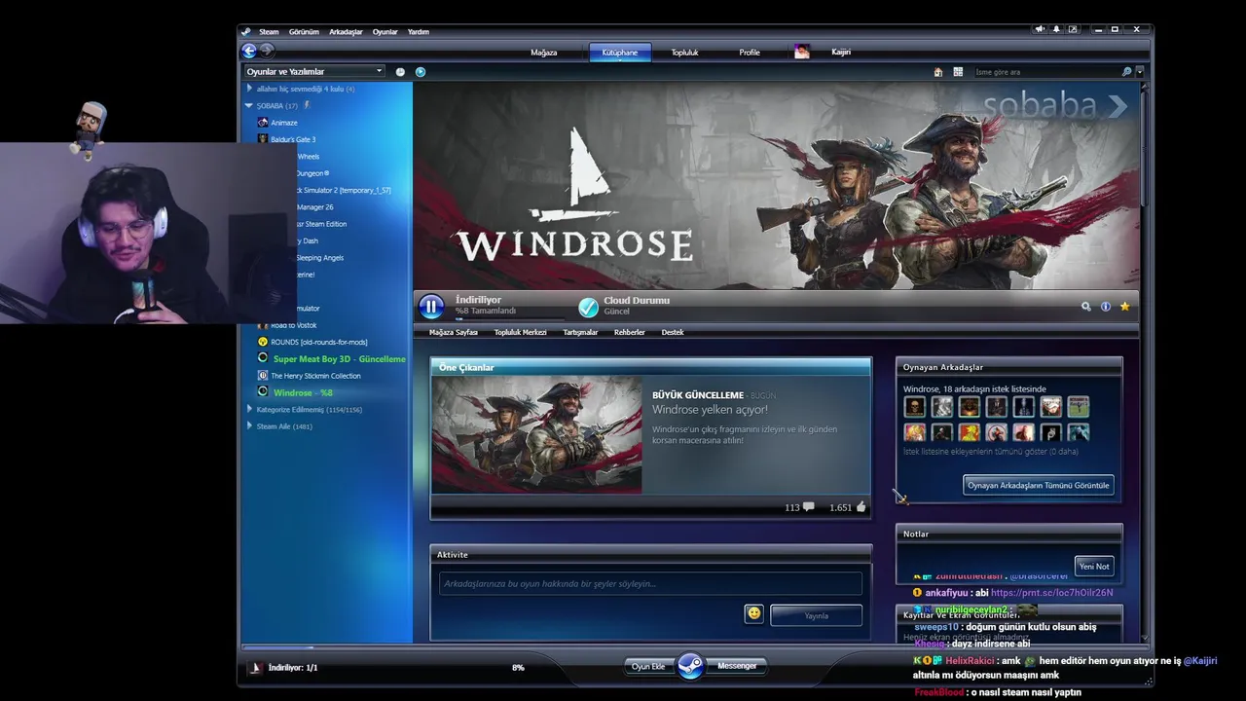The width and height of the screenshot is (1246, 701).
Task: Click the Yayınla button
Action: (x=816, y=615)
